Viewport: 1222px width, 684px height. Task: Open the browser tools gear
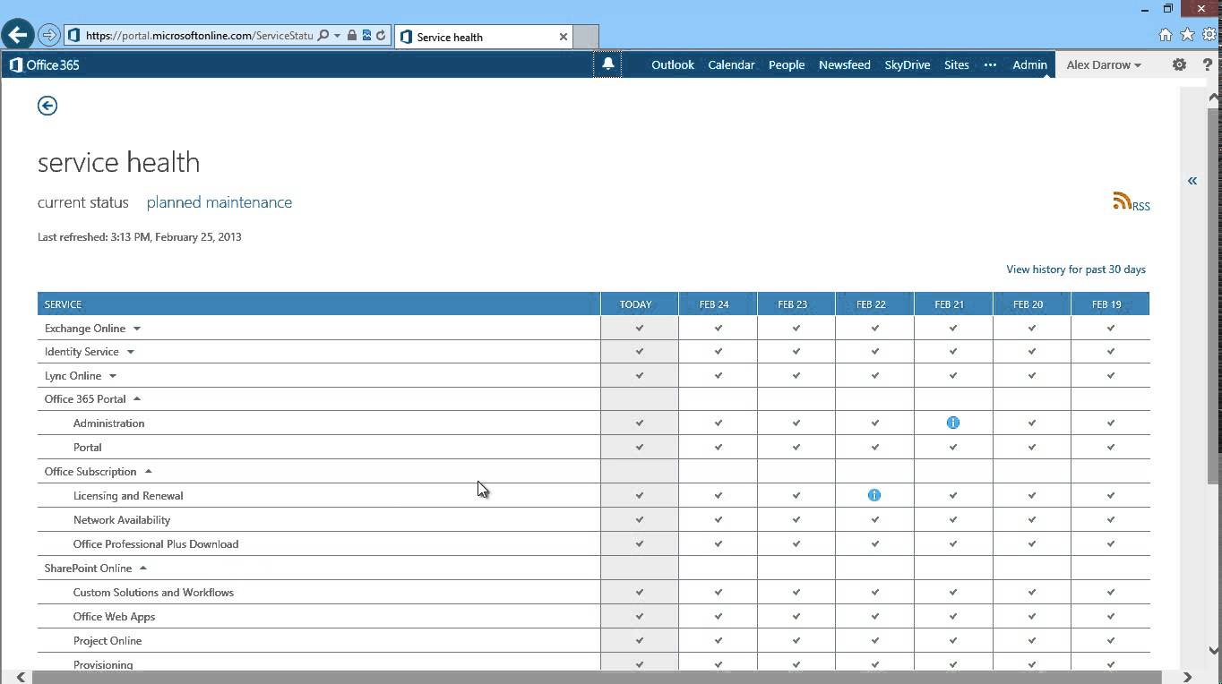pyautogui.click(x=1209, y=35)
